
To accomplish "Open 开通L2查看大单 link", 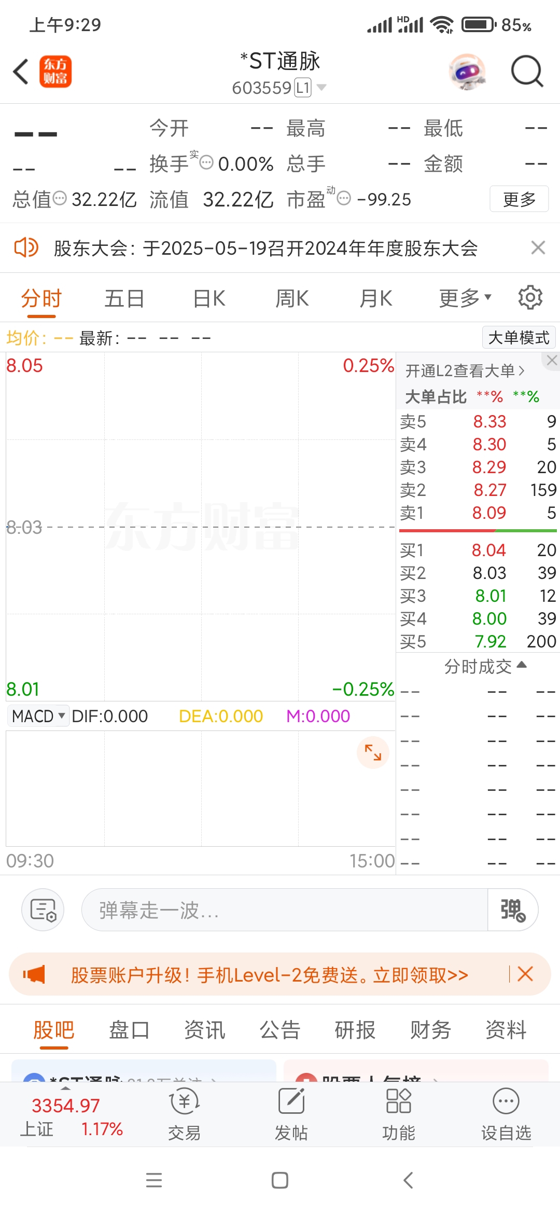I will tap(465, 370).
